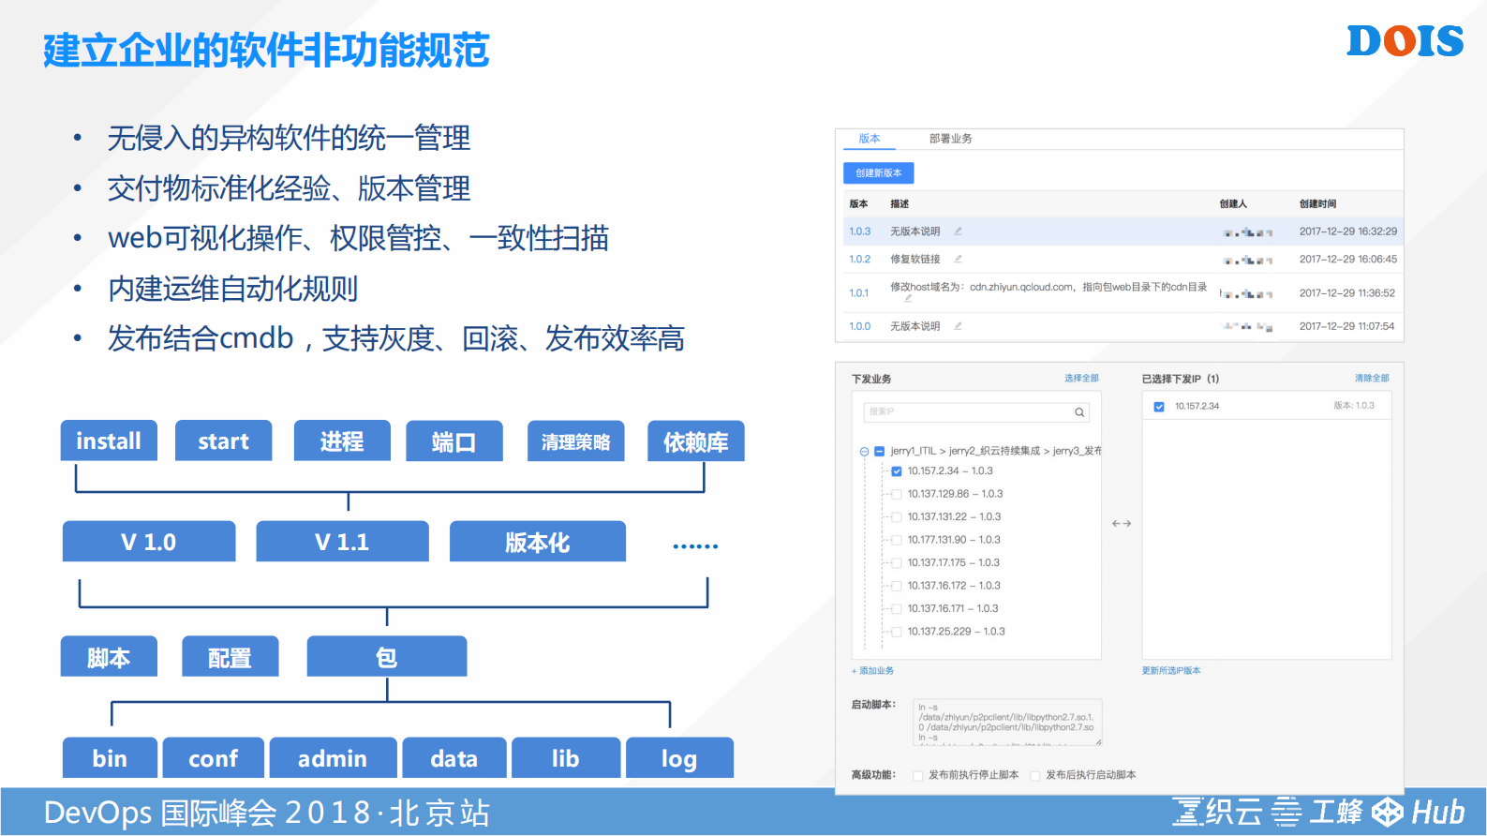
Task: Click the log box
Action: [x=679, y=758]
